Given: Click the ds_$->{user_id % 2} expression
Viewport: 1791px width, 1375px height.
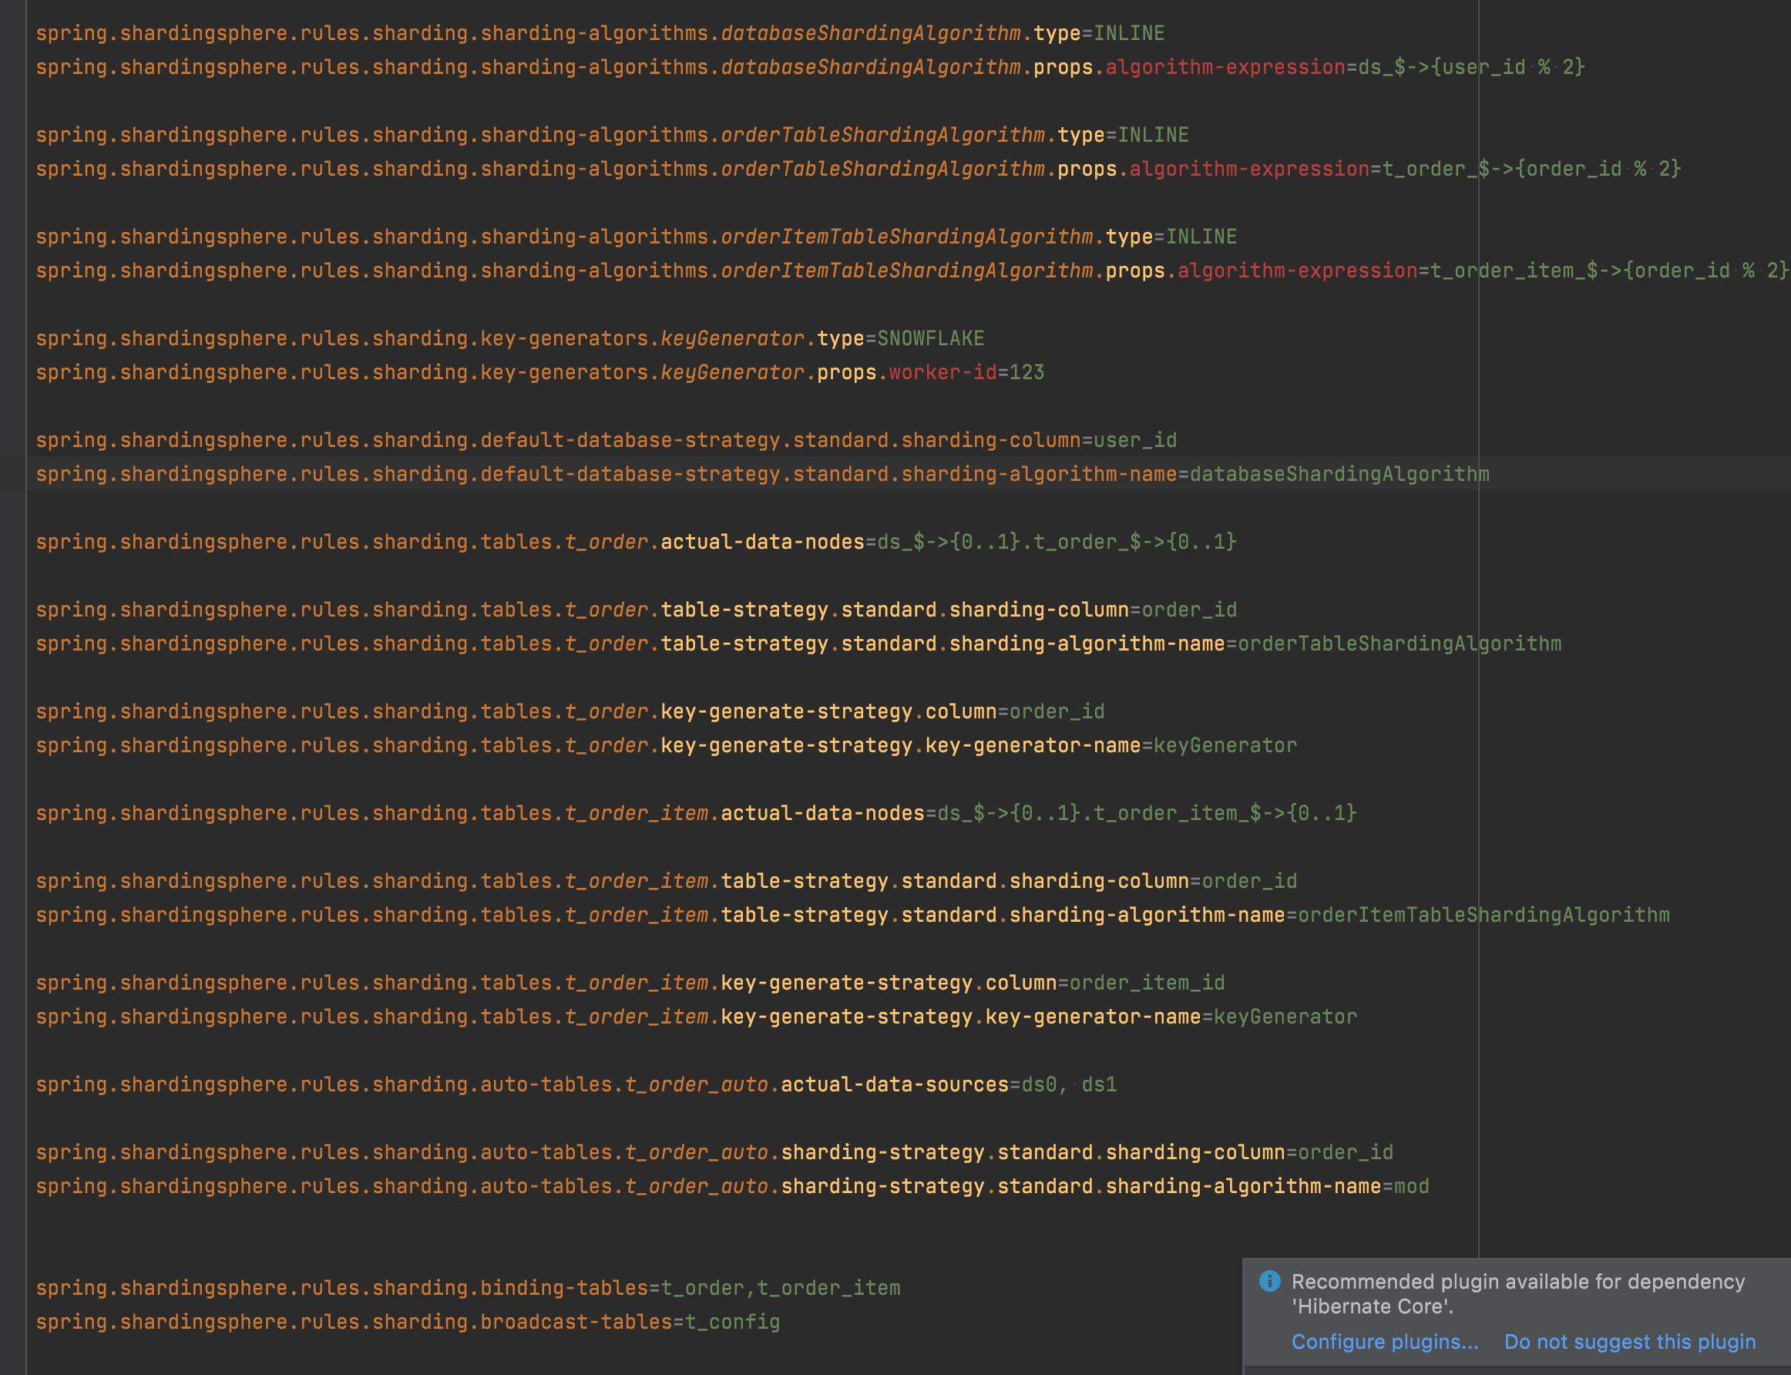Looking at the screenshot, I should pyautogui.click(x=1470, y=67).
